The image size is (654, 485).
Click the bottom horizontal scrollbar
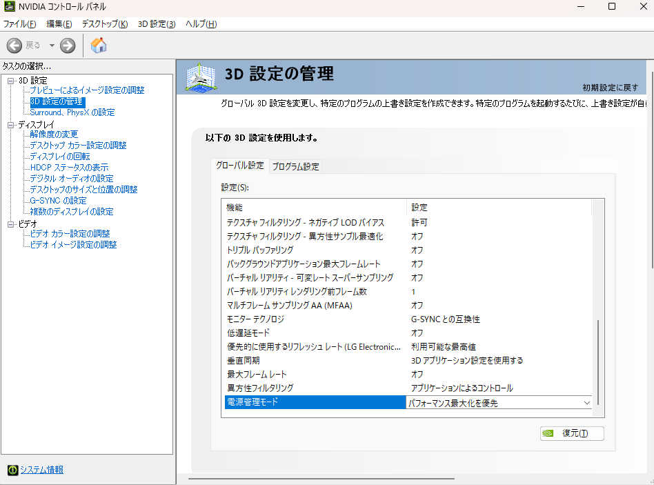pyautogui.click(x=321, y=479)
